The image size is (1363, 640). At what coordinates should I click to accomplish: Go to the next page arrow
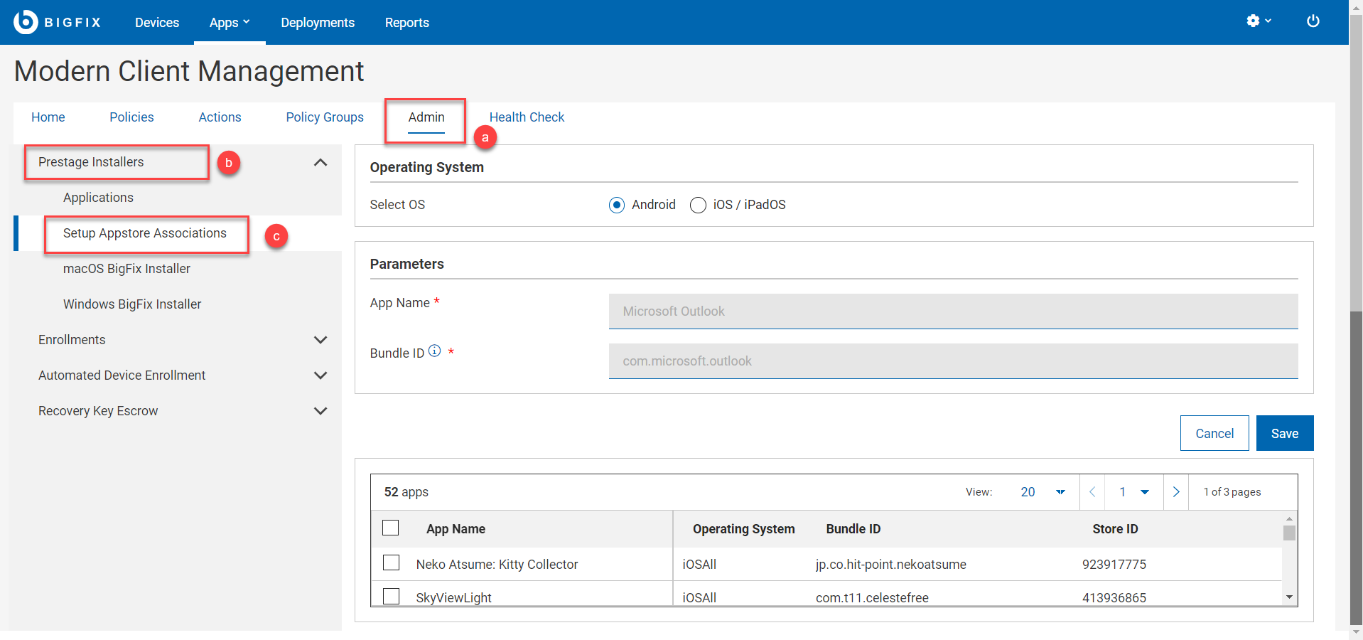(1175, 492)
